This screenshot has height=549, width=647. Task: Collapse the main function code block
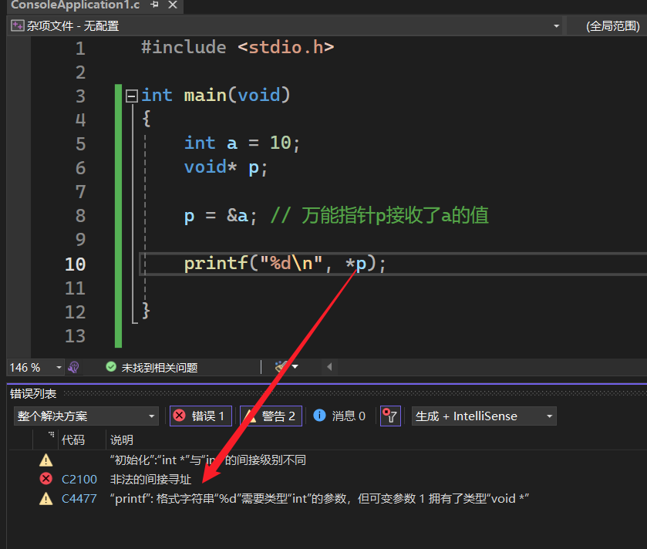(131, 96)
